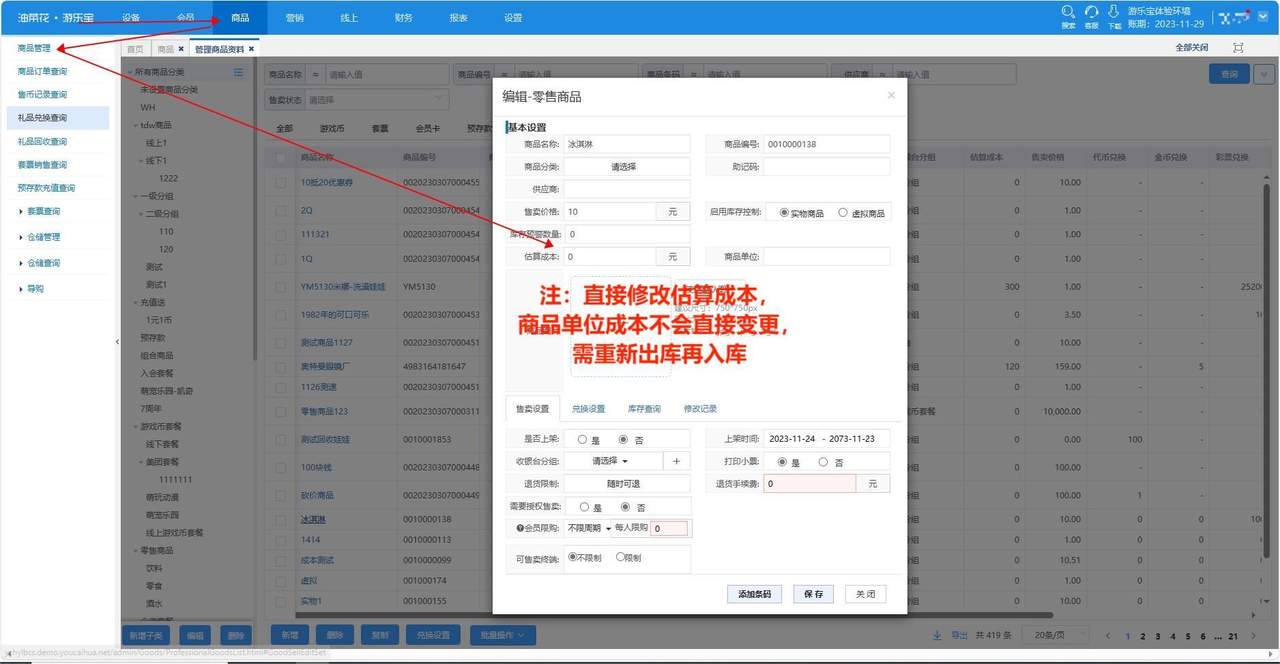Set 是否上架 to 是
1280x664 pixels.
click(582, 440)
